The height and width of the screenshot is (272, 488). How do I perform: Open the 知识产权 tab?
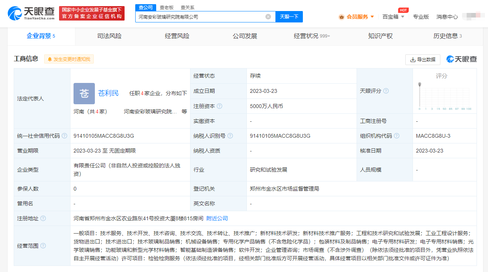pos(381,36)
